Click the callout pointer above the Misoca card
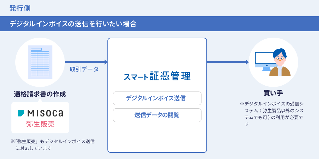The width and height of the screenshot is (319, 159). click(x=40, y=101)
